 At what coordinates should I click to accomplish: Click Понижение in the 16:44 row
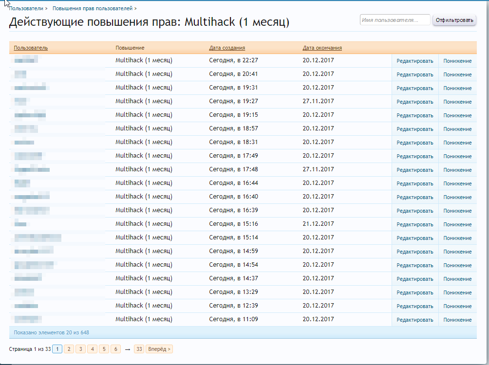(457, 183)
